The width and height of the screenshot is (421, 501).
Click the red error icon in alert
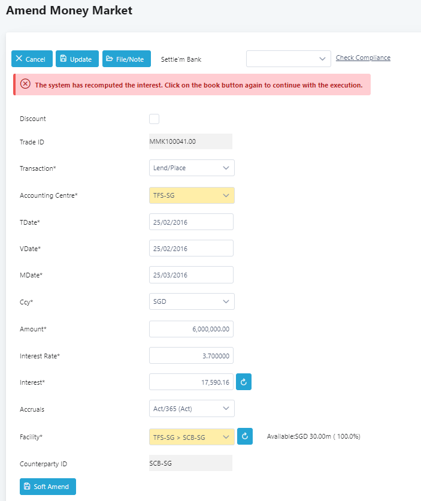click(x=25, y=84)
